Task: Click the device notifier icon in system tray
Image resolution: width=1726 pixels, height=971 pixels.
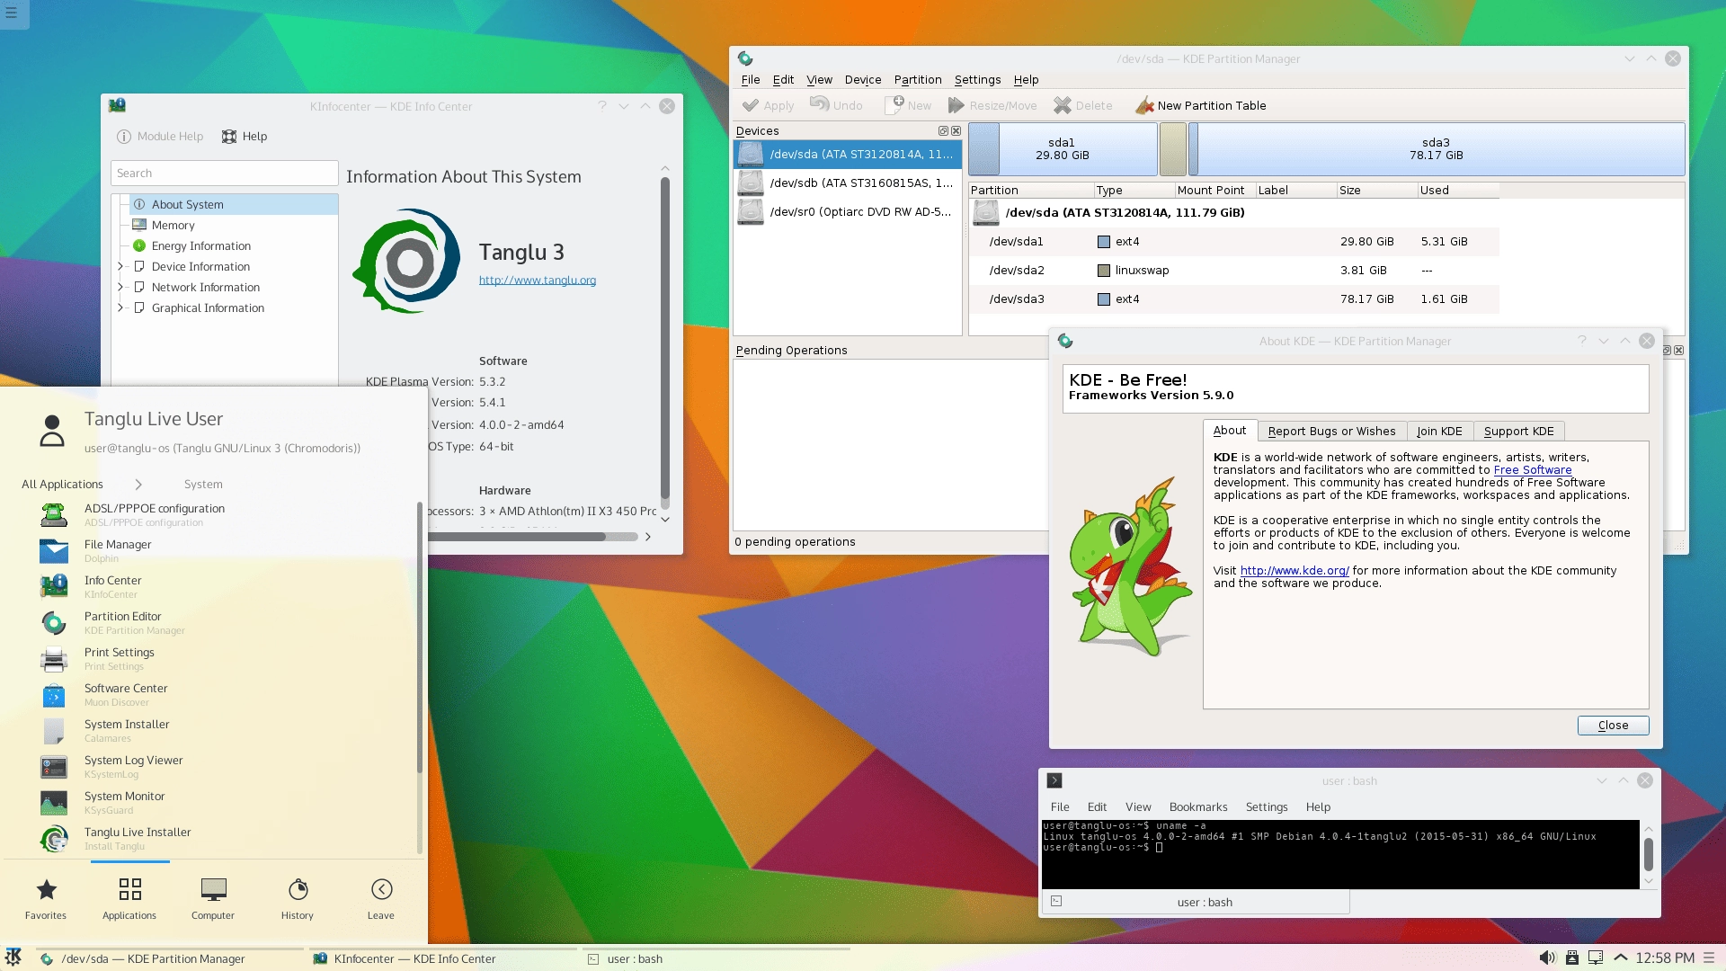Action: tap(1572, 958)
